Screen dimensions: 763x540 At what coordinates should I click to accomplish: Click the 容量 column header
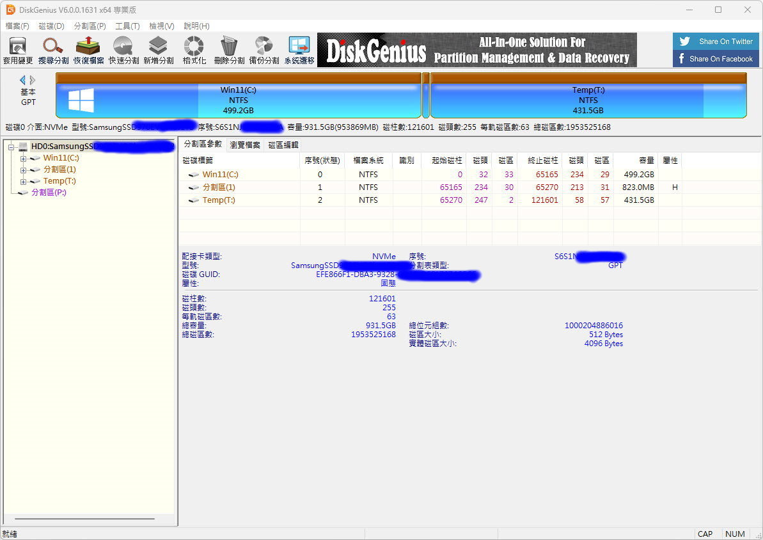coord(636,160)
